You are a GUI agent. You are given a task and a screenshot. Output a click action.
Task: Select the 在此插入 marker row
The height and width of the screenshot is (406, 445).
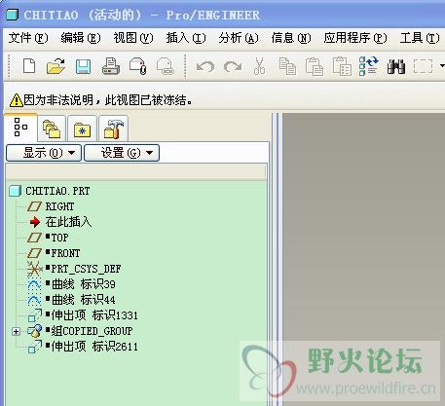tap(68, 222)
